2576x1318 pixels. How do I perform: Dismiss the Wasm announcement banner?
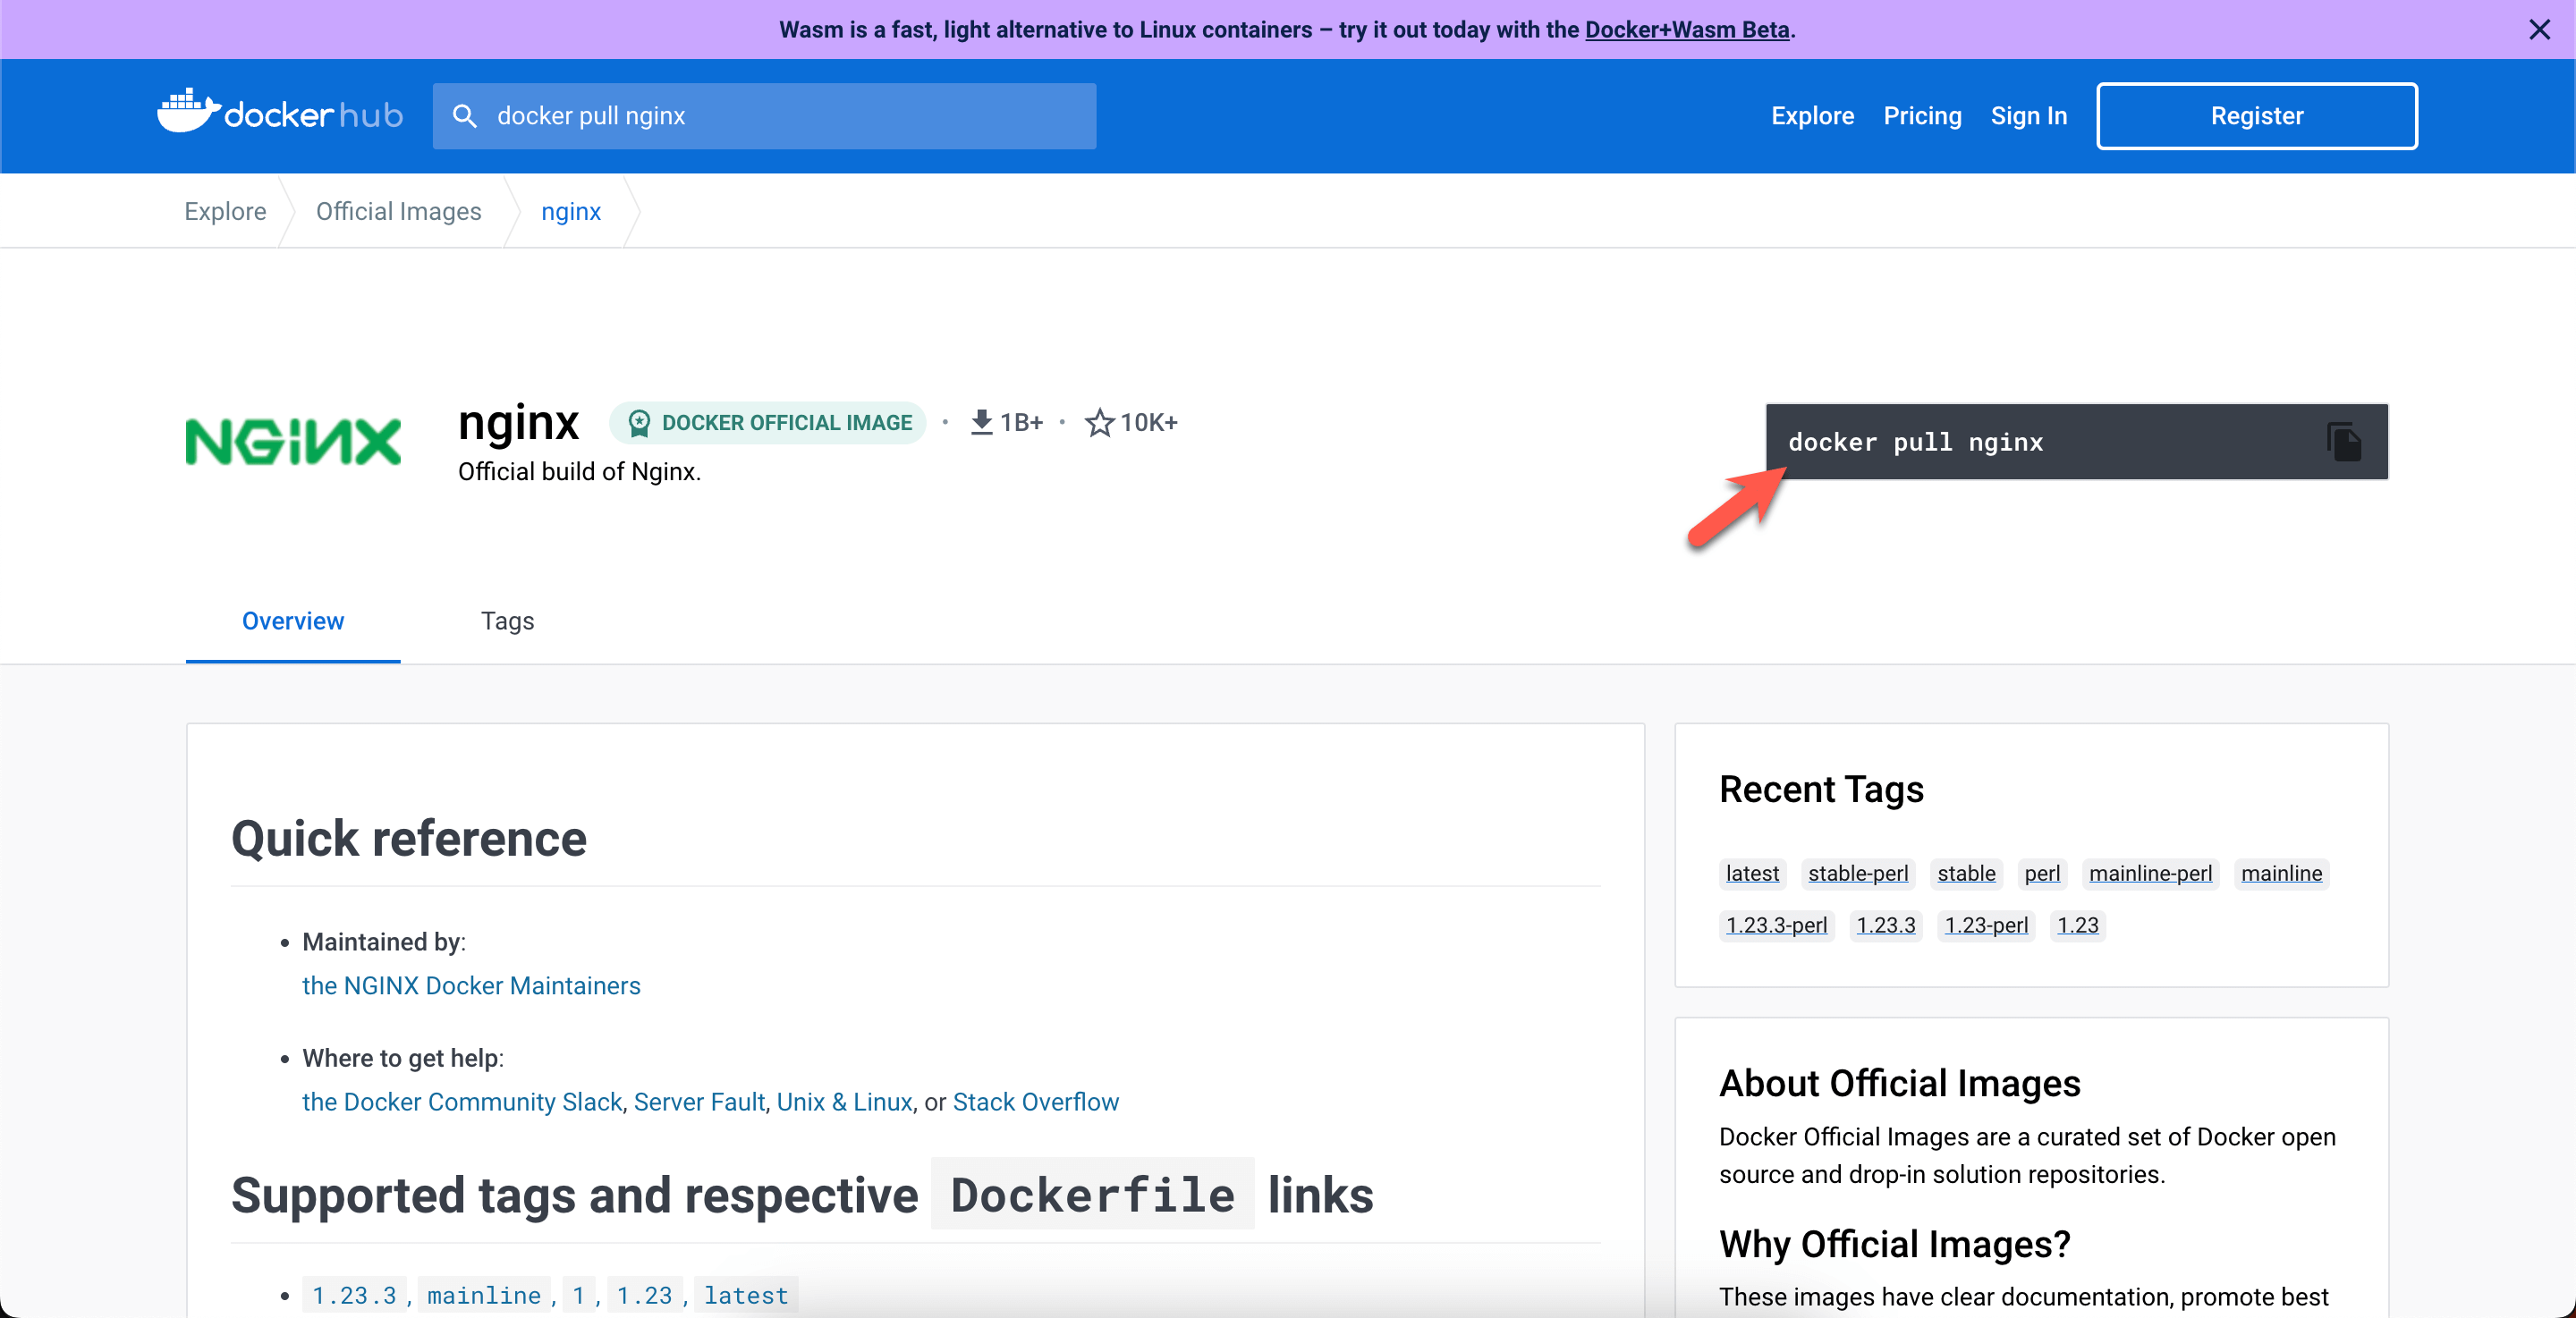[2539, 29]
